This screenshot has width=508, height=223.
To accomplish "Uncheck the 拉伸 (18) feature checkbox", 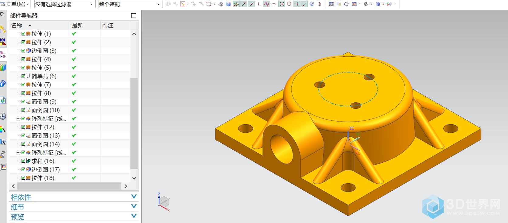I will click(23, 178).
